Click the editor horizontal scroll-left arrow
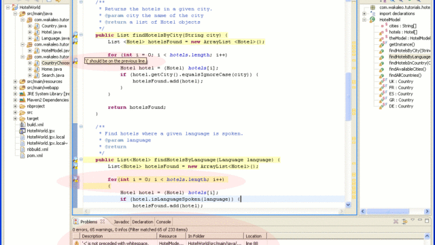Image resolution: width=435 pixels, height=245 pixels. [x=86, y=212]
